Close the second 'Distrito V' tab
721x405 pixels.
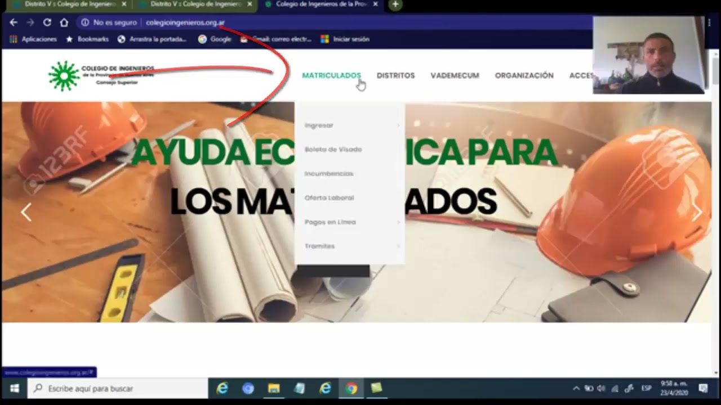250,4
